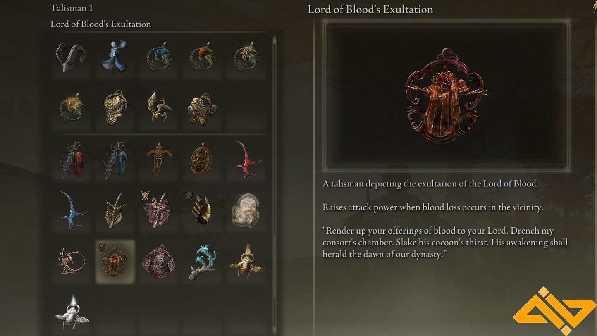Choose the blue dancer charm talisman
Viewport: 597px width, 336px height.
[114, 57]
